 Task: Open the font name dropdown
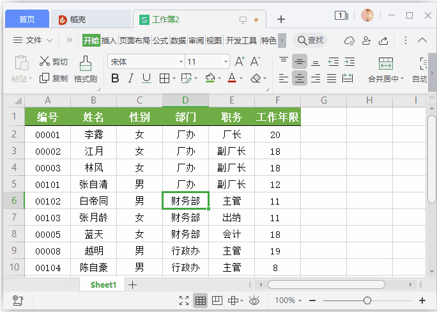click(x=181, y=62)
